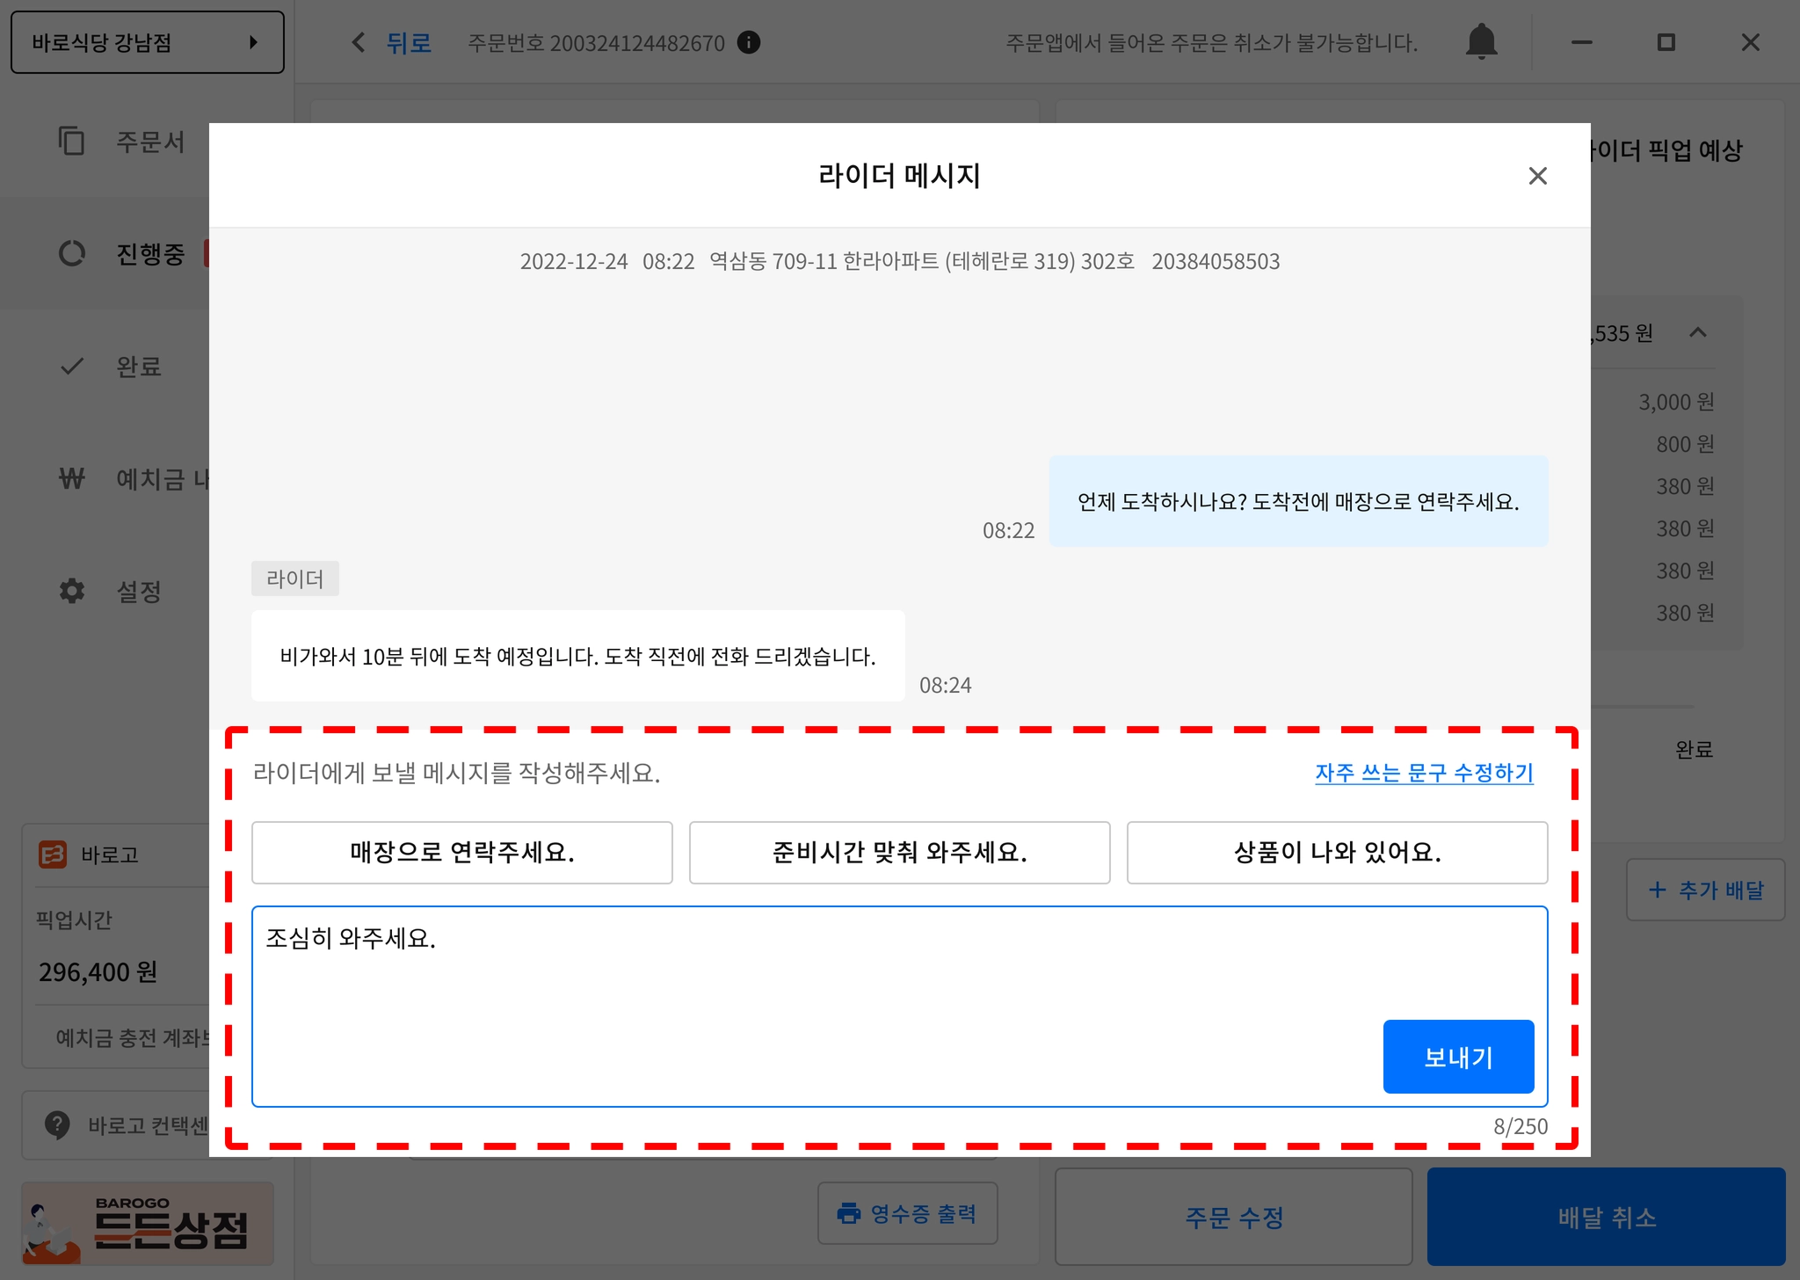
Task: Click the order number info icon
Action: tap(749, 42)
